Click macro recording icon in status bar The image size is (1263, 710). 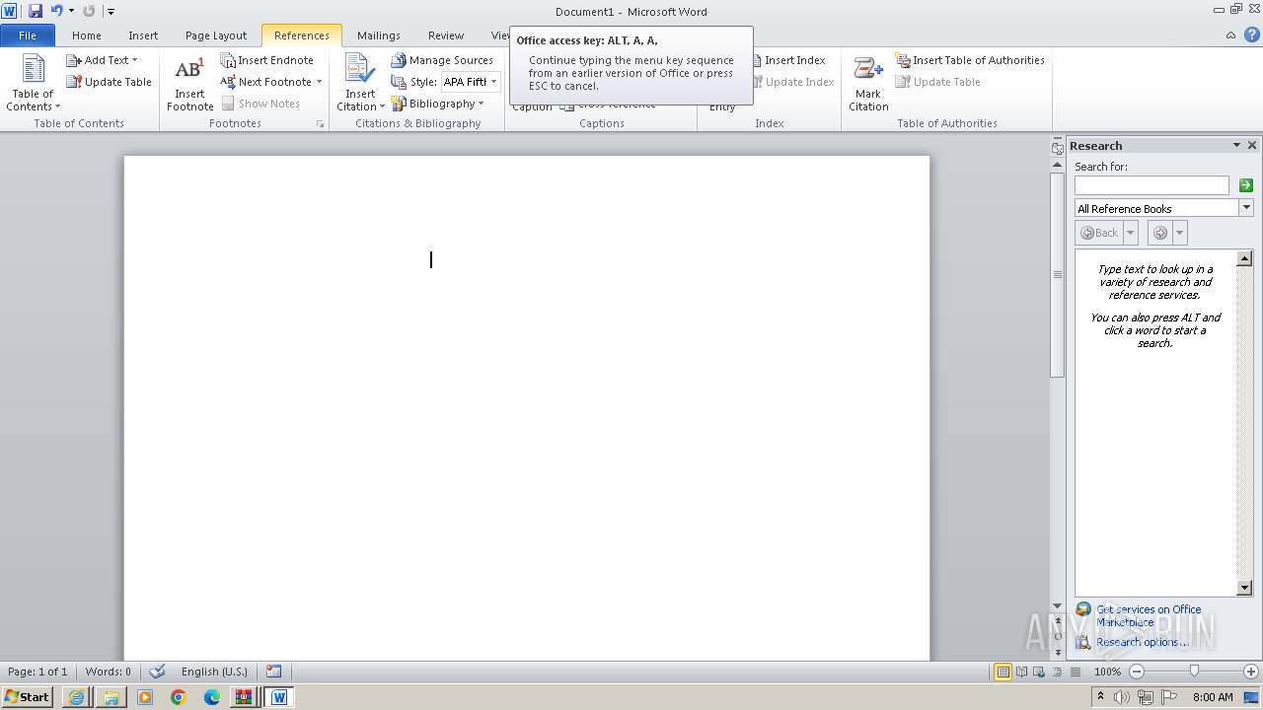coord(274,672)
